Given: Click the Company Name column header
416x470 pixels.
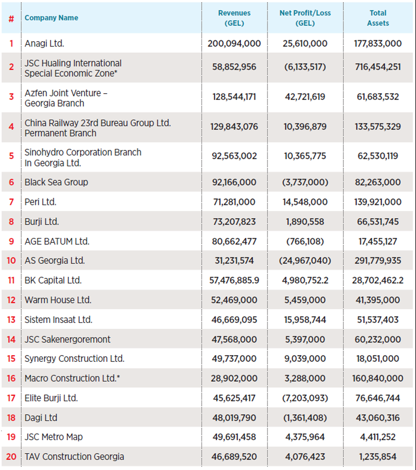Looking at the screenshot, I should (51, 18).
